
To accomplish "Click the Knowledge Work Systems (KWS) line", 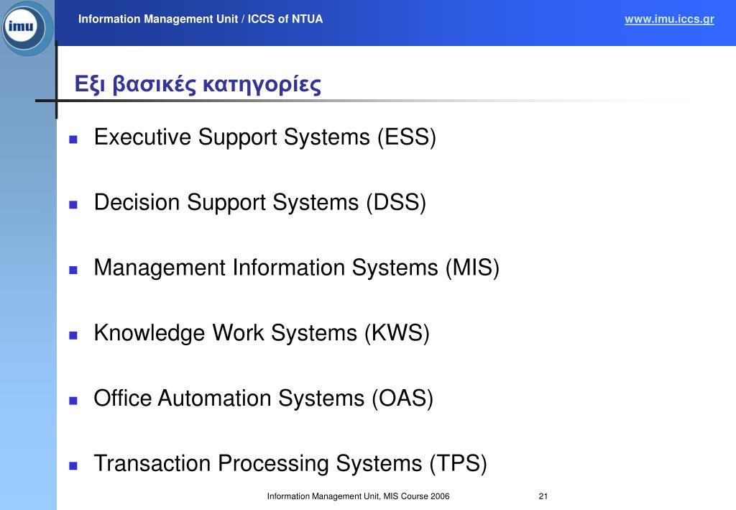I will point(262,333).
